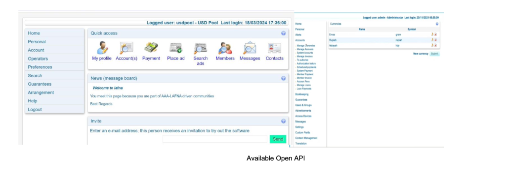
Task: Open the Account(s) quick access icon
Action: 126,48
